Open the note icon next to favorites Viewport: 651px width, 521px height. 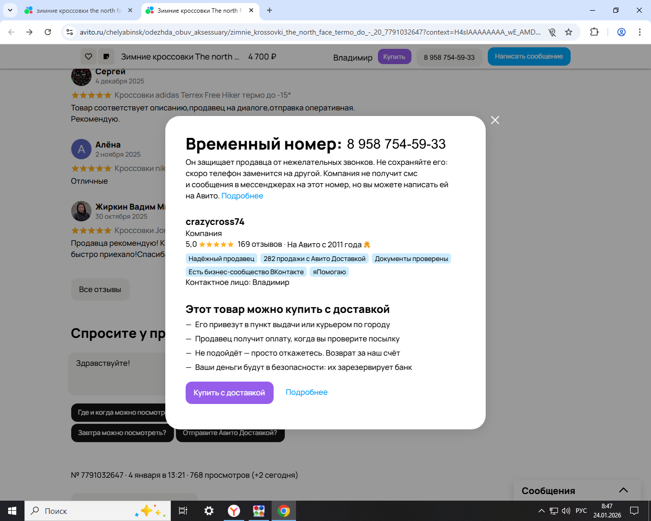106,56
